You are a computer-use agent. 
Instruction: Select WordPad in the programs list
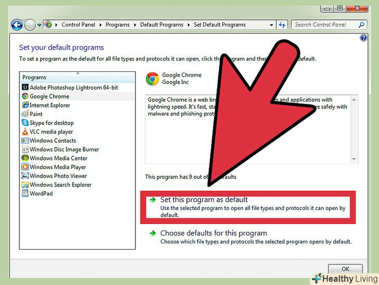pyautogui.click(x=41, y=193)
